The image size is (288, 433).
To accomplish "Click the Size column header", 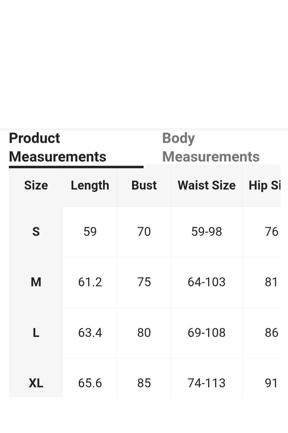I will 36,185.
